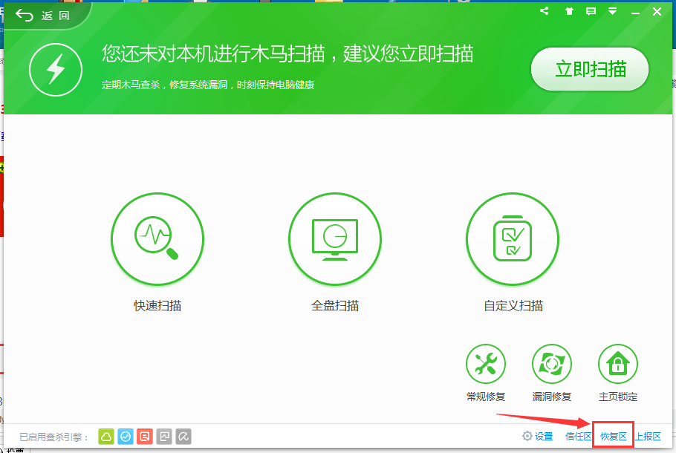Start scan with 立即扫描 button
Viewport: 676px width, 453px height.
(x=590, y=69)
